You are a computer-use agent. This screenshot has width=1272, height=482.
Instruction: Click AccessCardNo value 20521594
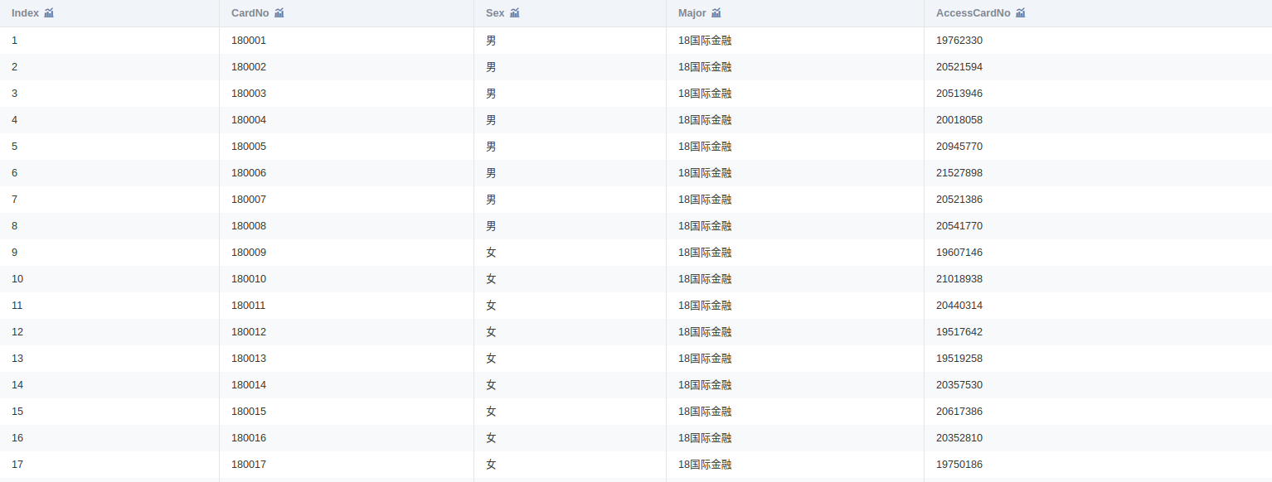[959, 67]
